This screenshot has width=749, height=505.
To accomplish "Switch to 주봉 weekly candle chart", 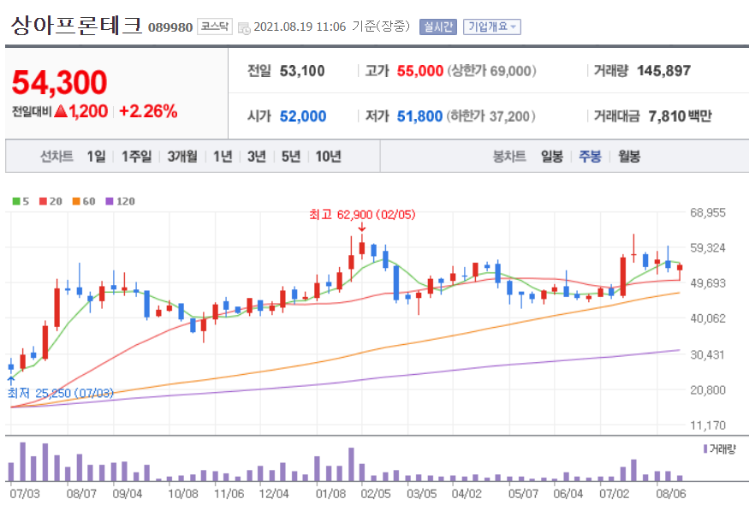I will (x=590, y=157).
